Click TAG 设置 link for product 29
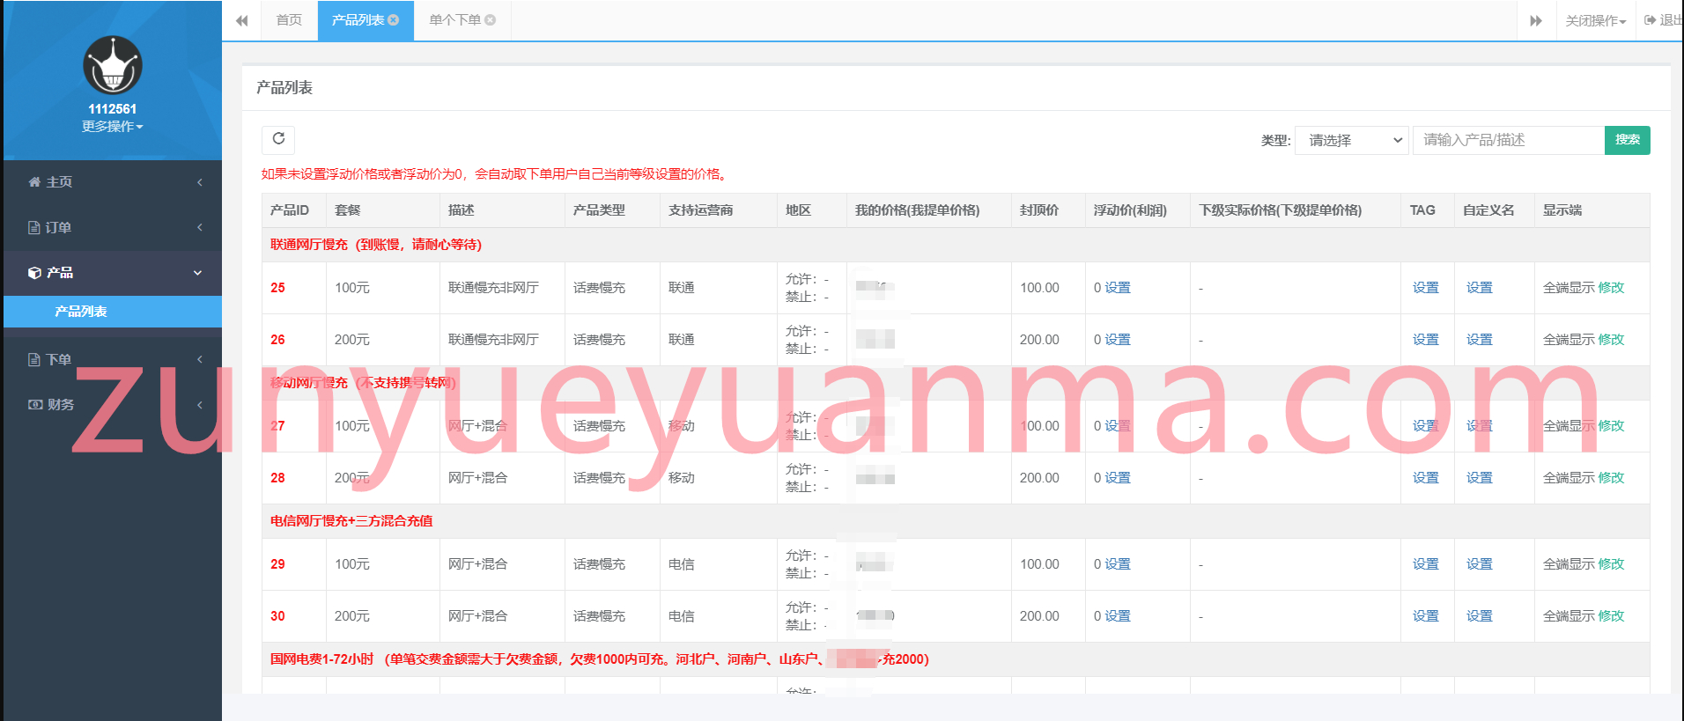Image resolution: width=1684 pixels, height=721 pixels. (x=1426, y=564)
